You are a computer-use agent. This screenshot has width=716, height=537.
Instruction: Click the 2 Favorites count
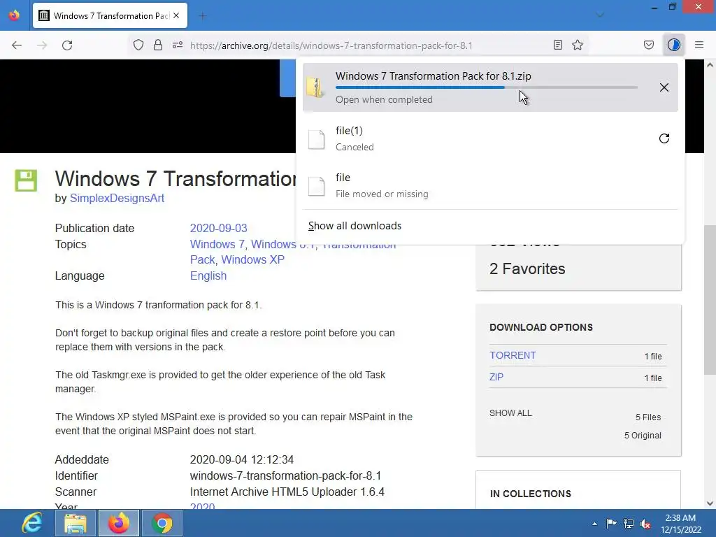pyautogui.click(x=527, y=269)
